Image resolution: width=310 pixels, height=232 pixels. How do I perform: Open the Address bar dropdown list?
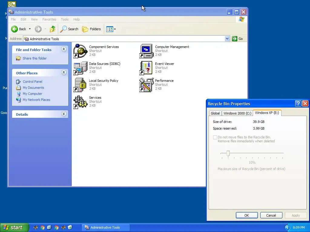coord(227,39)
